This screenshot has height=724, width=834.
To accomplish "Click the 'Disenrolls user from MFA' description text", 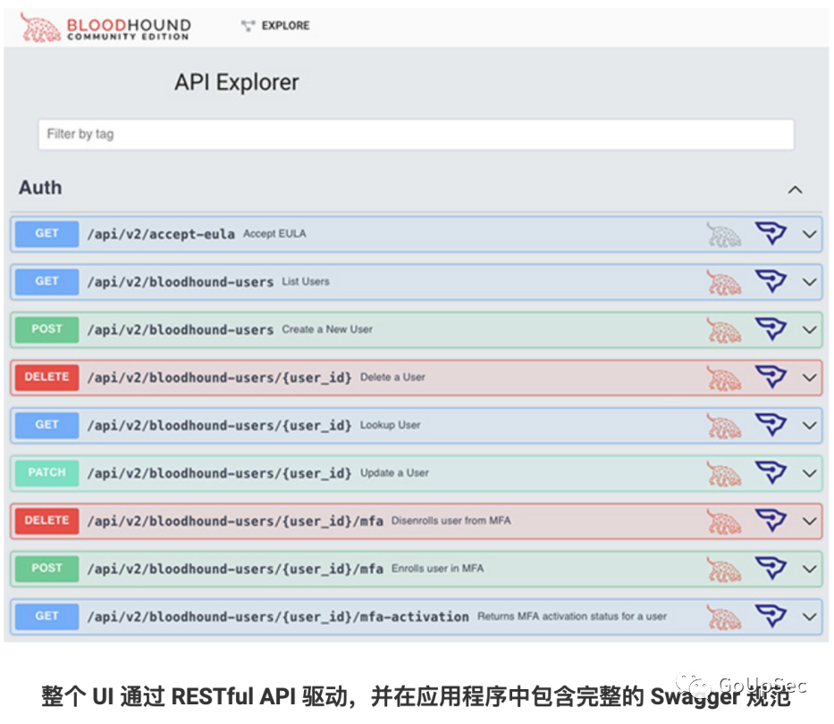I will coord(451,520).
